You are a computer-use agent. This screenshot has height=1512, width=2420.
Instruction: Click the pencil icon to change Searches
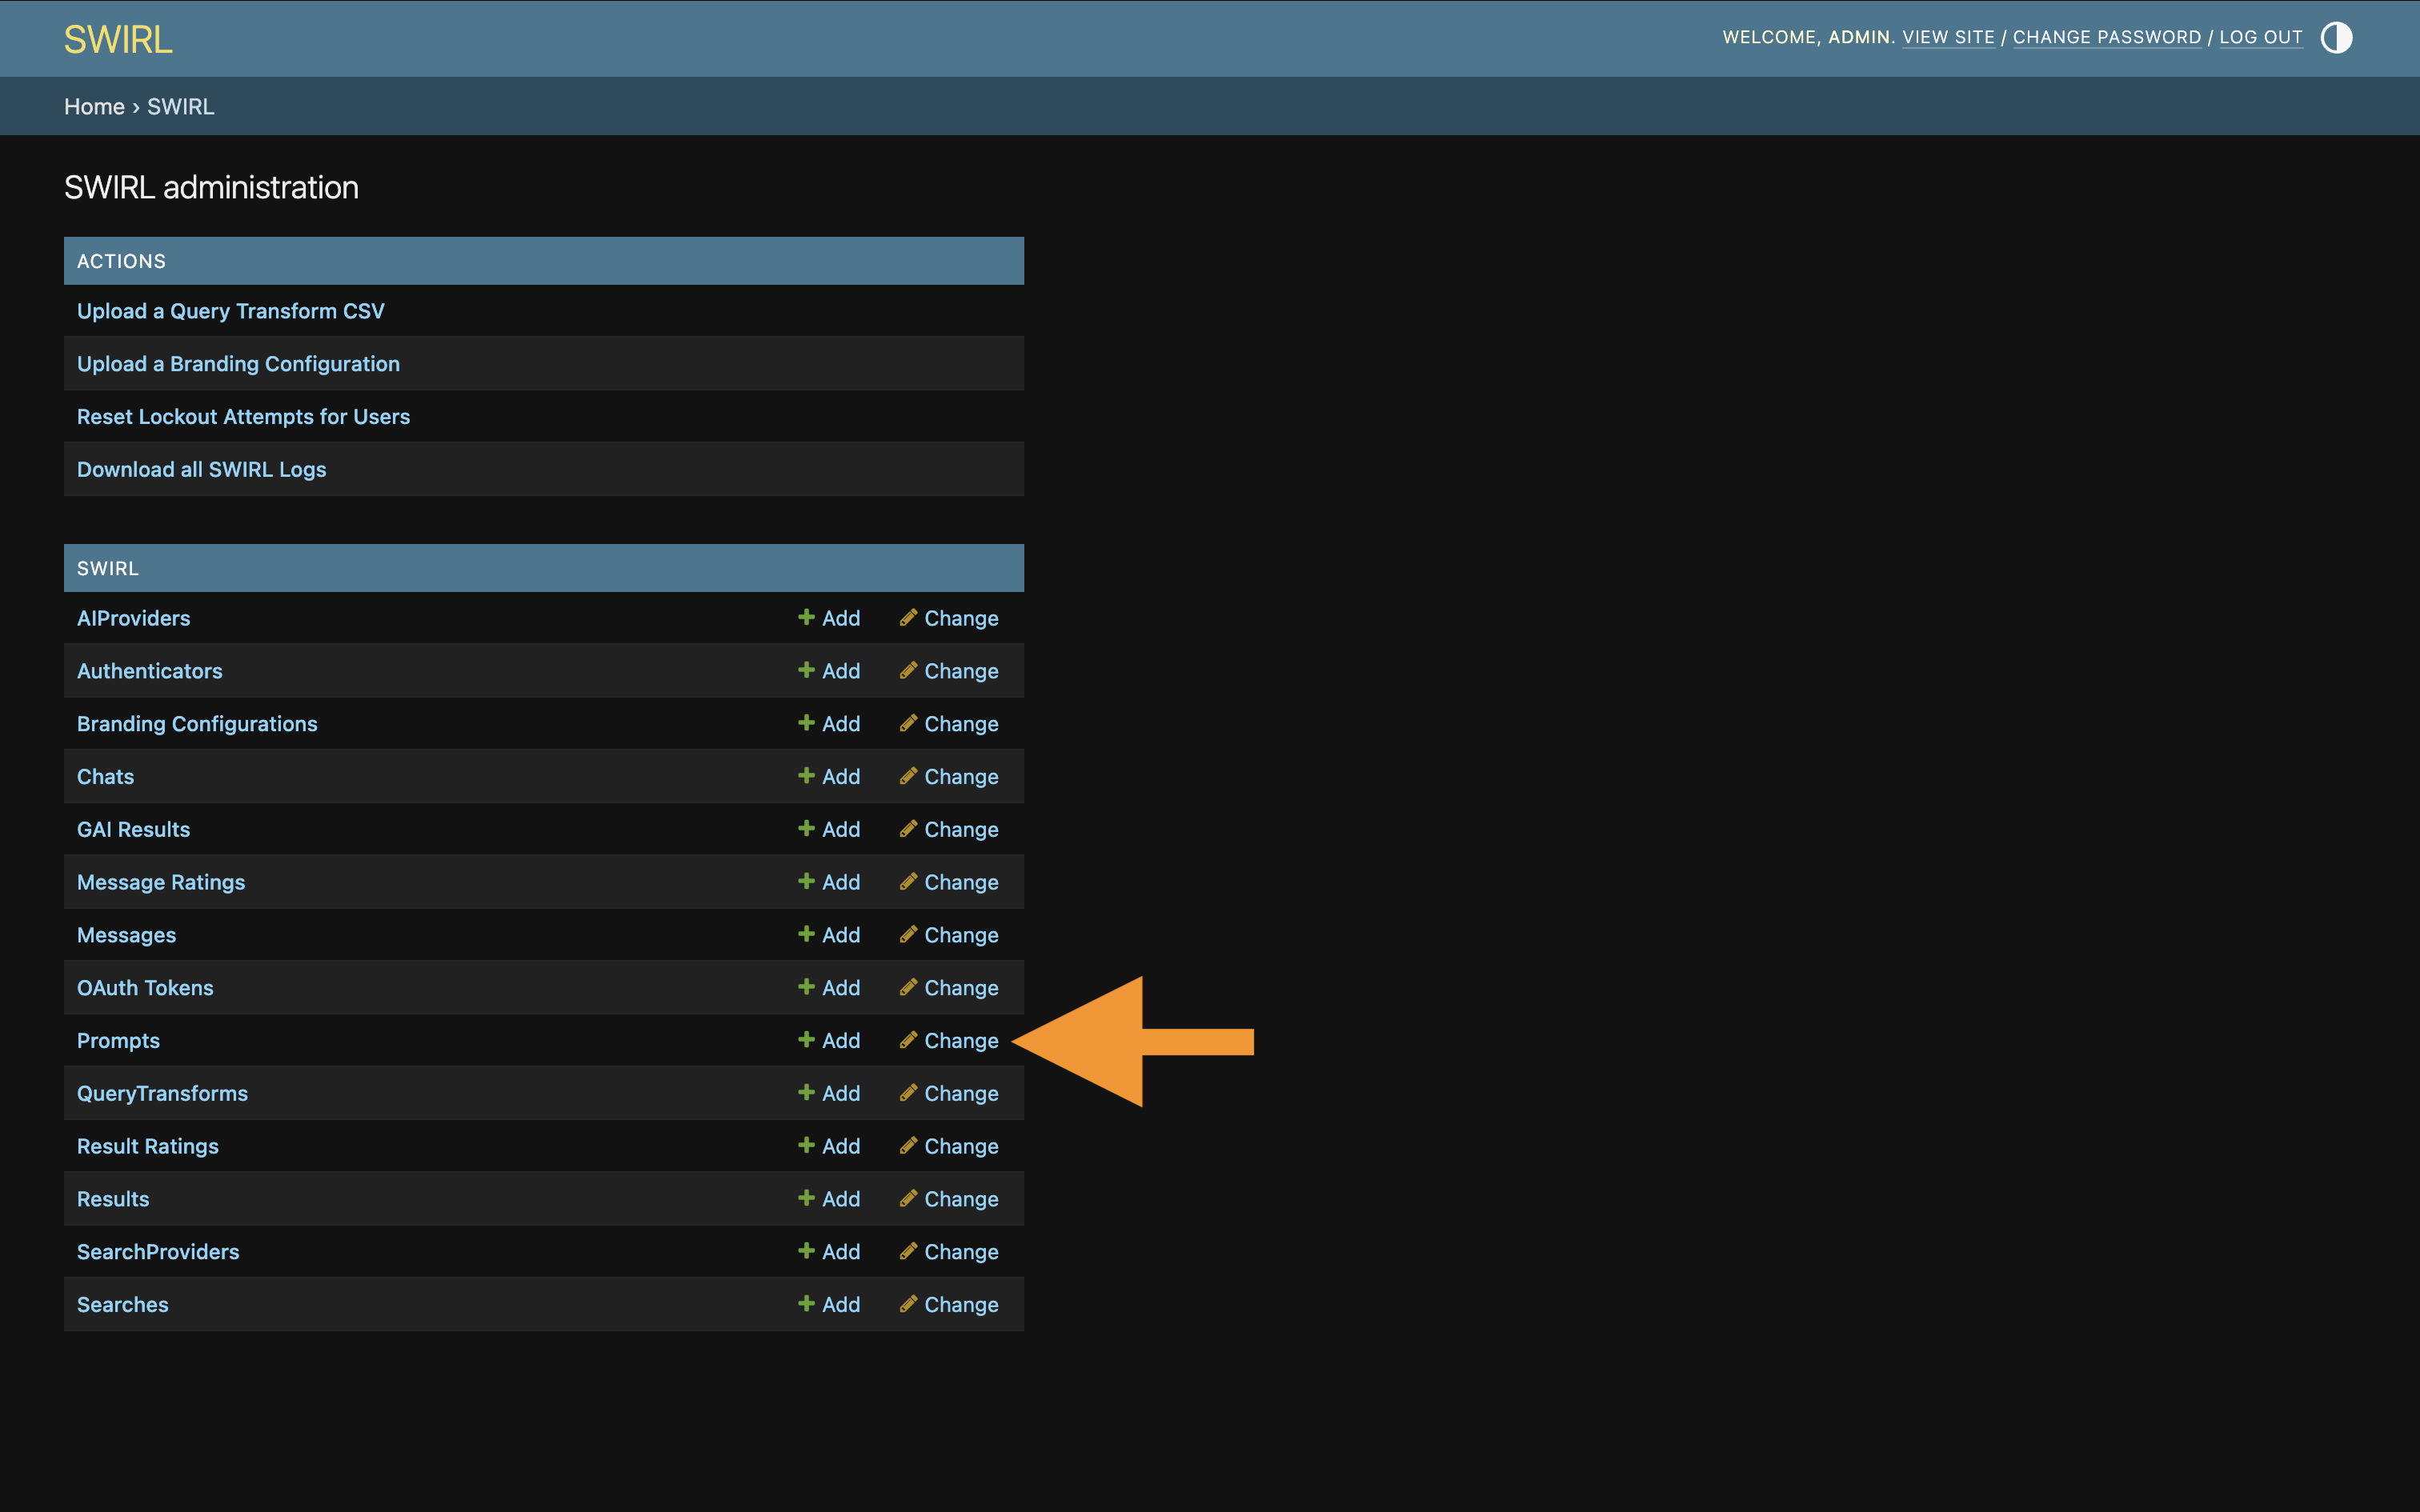tap(908, 1304)
